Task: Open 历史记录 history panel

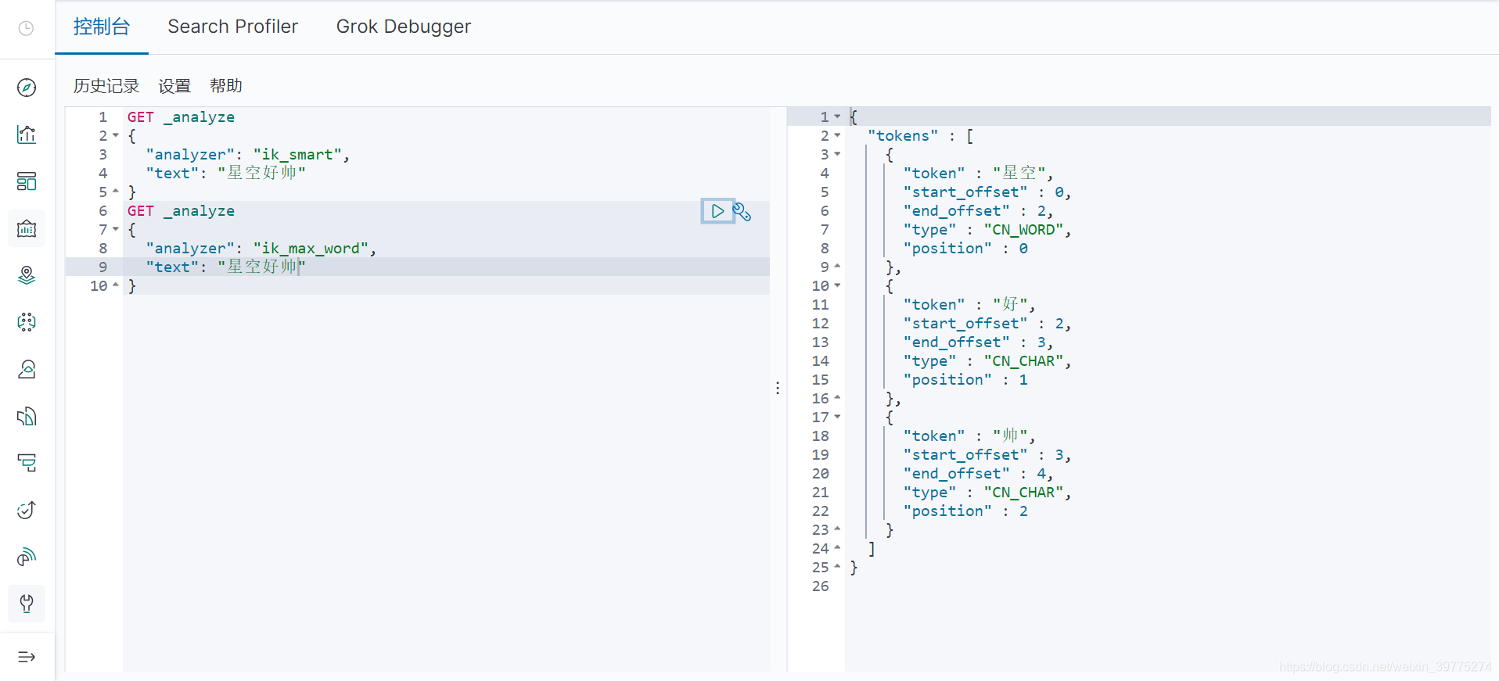Action: click(106, 86)
